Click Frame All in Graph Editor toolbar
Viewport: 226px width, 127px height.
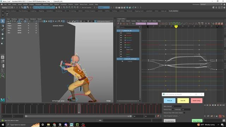160,24
